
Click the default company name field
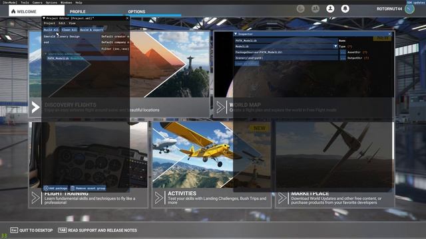tap(72, 42)
